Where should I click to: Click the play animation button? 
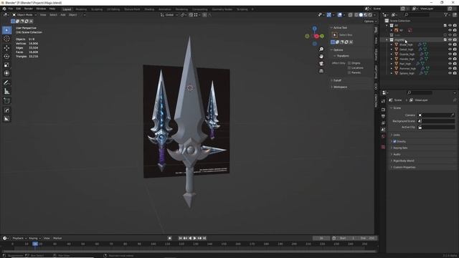click(194, 239)
